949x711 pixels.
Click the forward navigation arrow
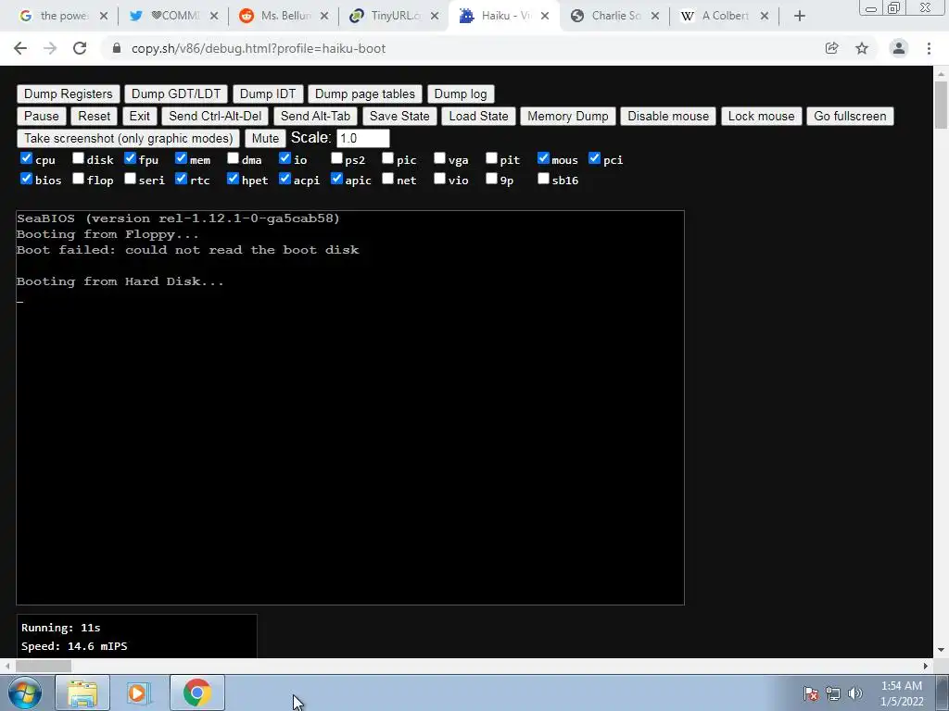[50, 48]
